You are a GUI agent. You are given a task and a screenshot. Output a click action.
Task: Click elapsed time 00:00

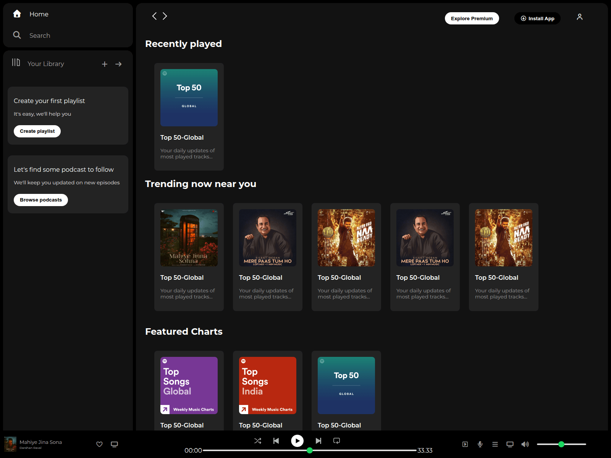[x=193, y=450]
